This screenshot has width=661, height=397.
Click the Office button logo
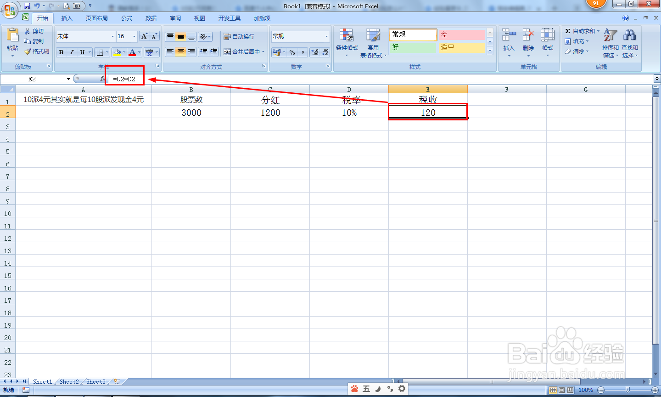(10, 10)
